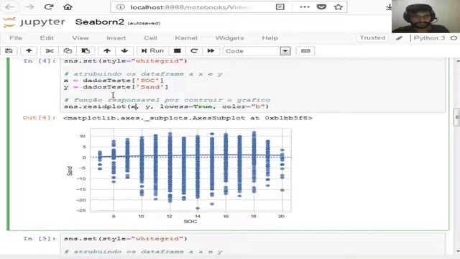The height and width of the screenshot is (259, 460).
Task: Click the Python 3 kernel name
Action: 429,38
